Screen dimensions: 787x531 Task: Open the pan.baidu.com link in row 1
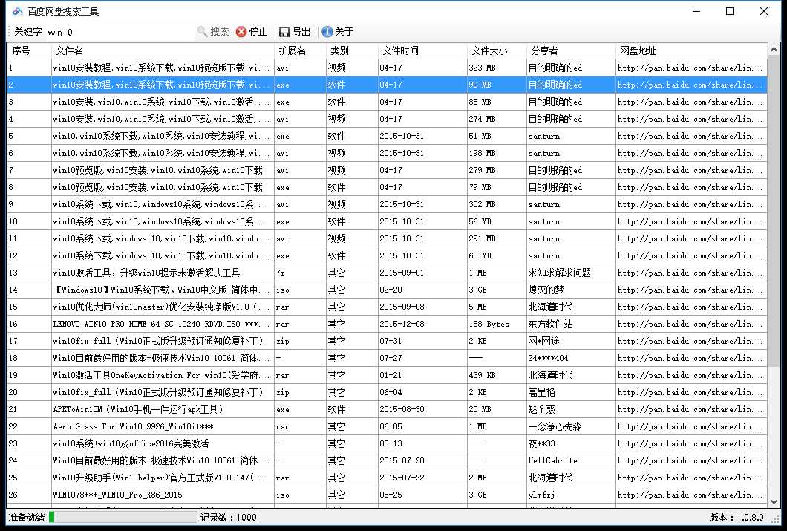pyautogui.click(x=689, y=68)
